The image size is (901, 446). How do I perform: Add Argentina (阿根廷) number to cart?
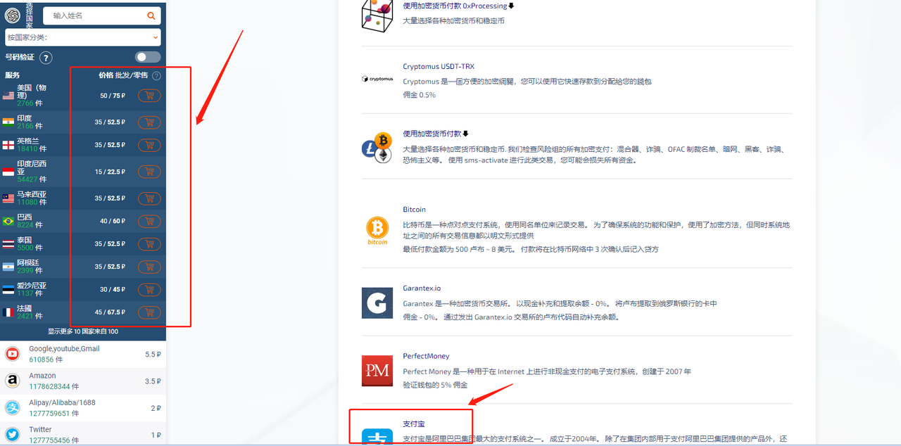[x=149, y=267]
